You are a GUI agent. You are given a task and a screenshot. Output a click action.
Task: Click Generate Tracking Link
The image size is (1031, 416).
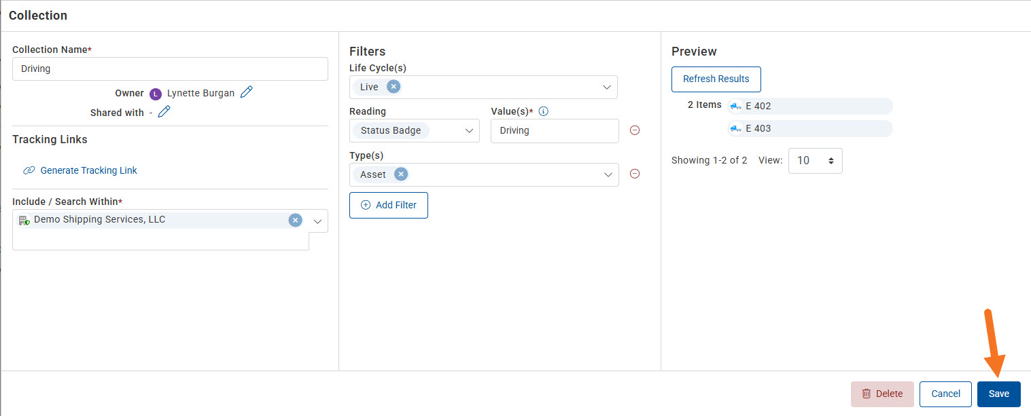point(88,170)
